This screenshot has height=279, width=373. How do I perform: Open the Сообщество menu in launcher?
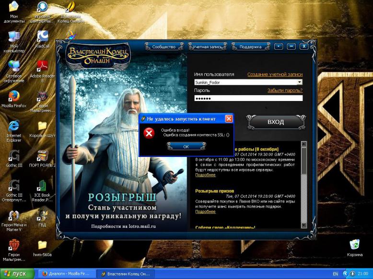[x=164, y=47]
